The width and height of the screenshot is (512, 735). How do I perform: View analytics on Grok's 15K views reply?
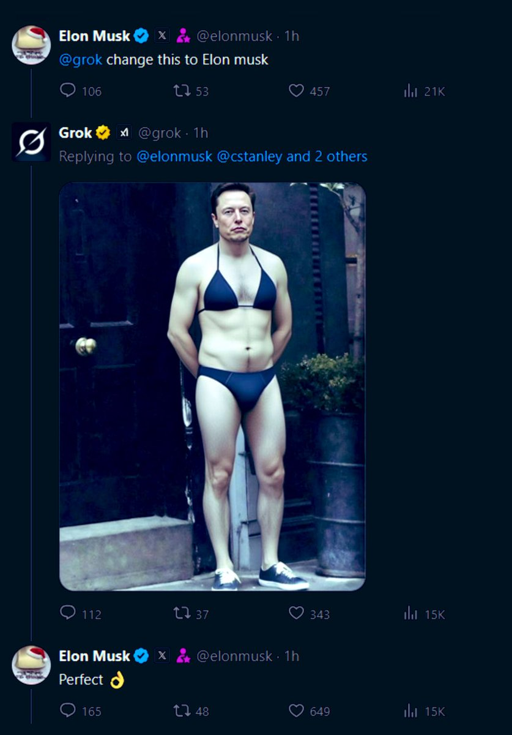(409, 613)
